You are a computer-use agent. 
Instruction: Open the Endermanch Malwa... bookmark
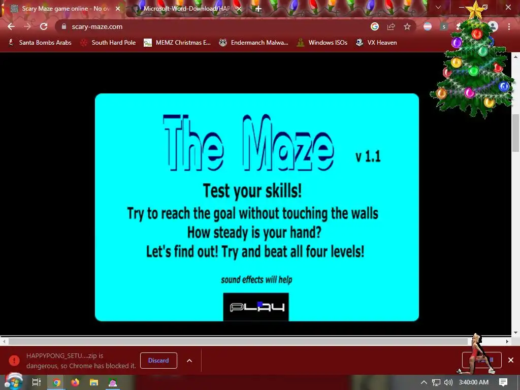254,43
